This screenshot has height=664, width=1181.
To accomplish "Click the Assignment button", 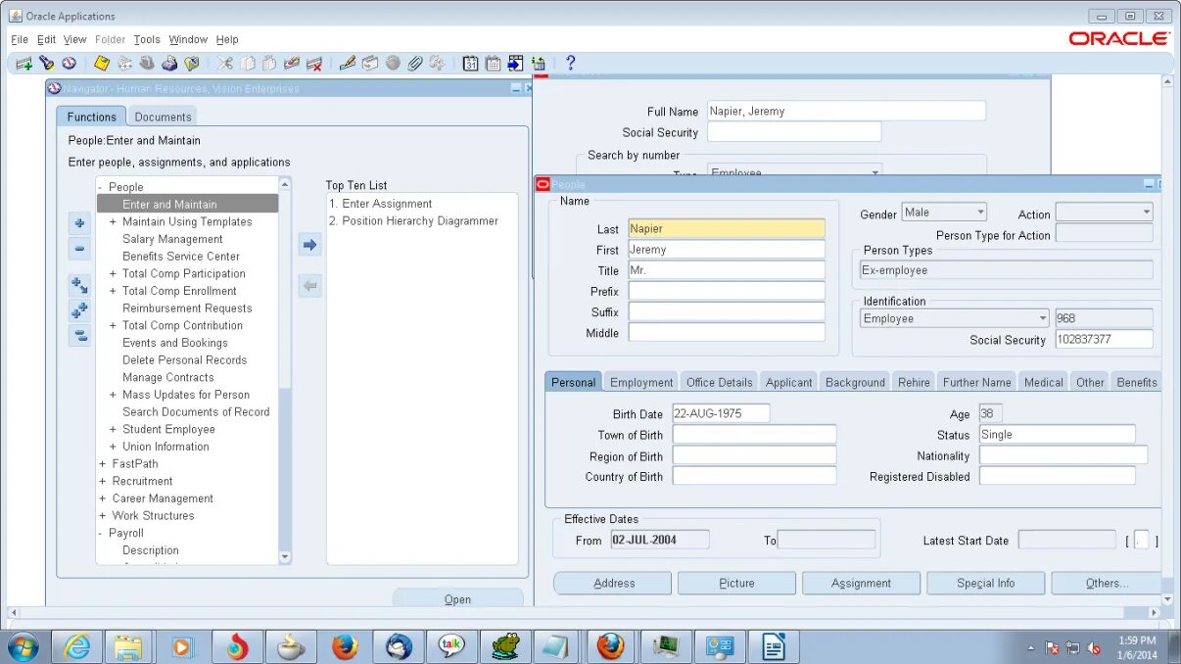I will point(861,583).
